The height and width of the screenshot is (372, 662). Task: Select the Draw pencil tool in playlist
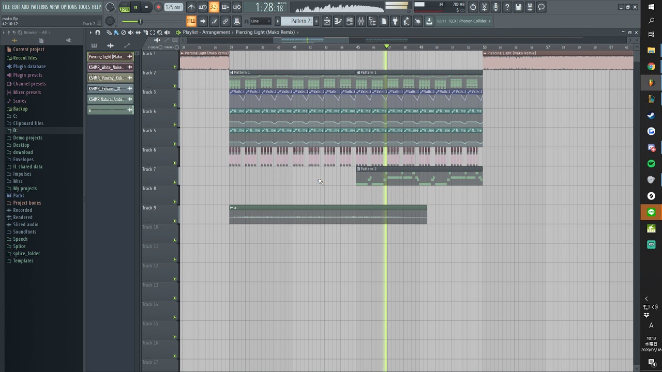pyautogui.click(x=109, y=33)
